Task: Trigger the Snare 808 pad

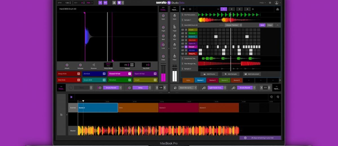Action: (94, 80)
